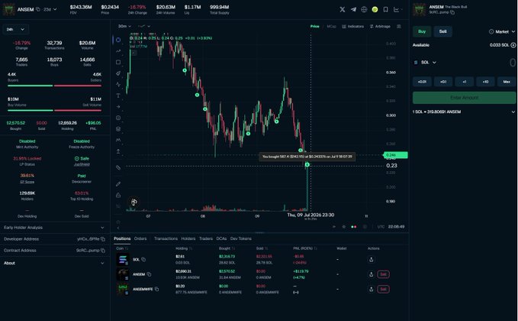Viewport: 518px width, 321px height.
Task: Copy the contract address 9cRC..pump
Action: coord(103,251)
